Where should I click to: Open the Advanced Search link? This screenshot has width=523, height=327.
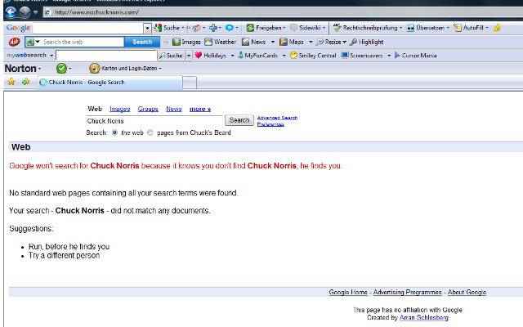point(277,118)
